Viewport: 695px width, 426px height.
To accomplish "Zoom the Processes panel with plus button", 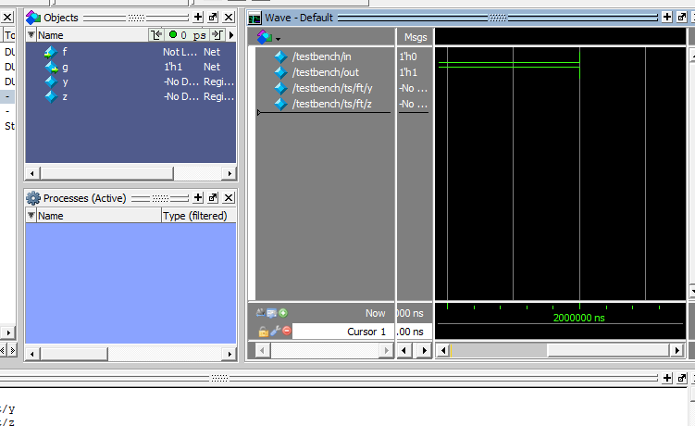I will coord(198,197).
